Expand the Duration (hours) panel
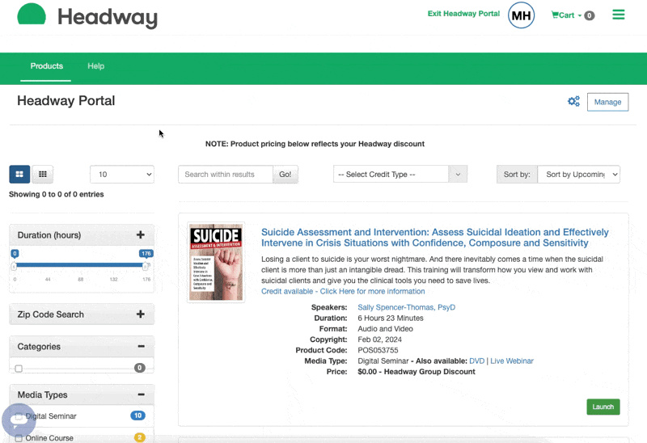 [x=140, y=234]
